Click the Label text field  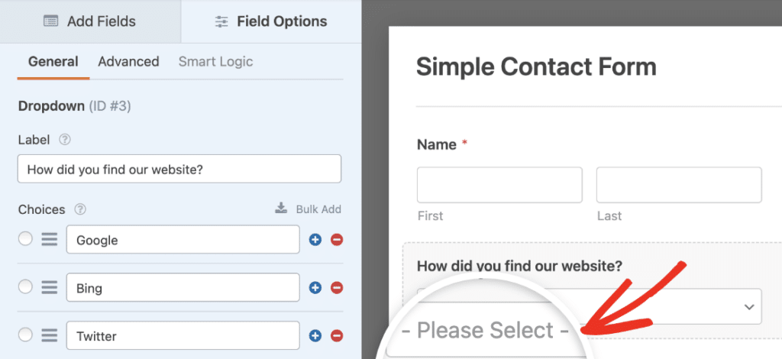[179, 169]
